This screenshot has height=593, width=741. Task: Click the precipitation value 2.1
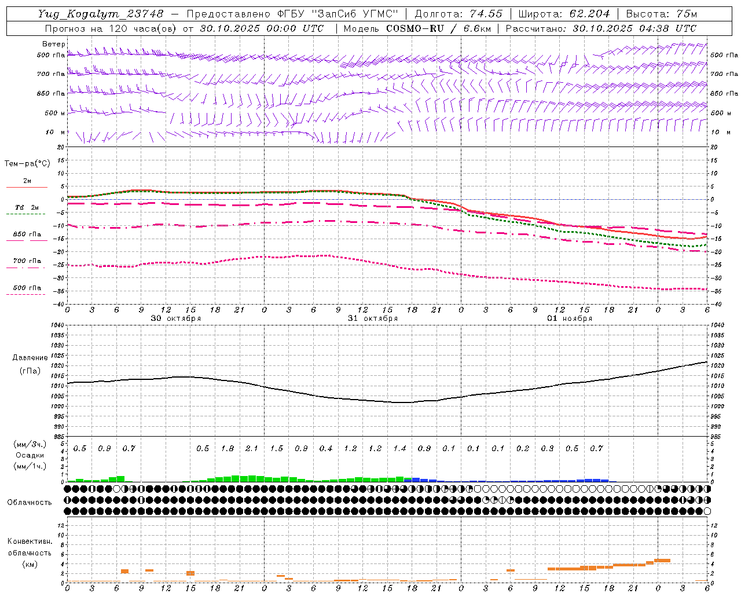pyautogui.click(x=252, y=449)
